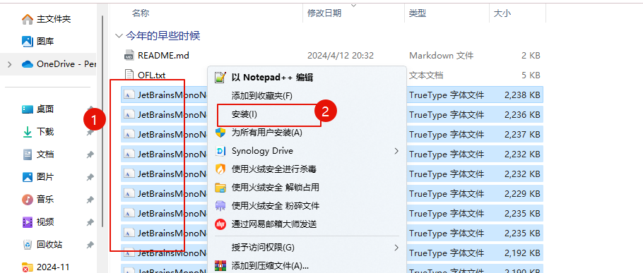The image size is (643, 273).
Task: Select the OFL.txt file name
Action: point(152,75)
